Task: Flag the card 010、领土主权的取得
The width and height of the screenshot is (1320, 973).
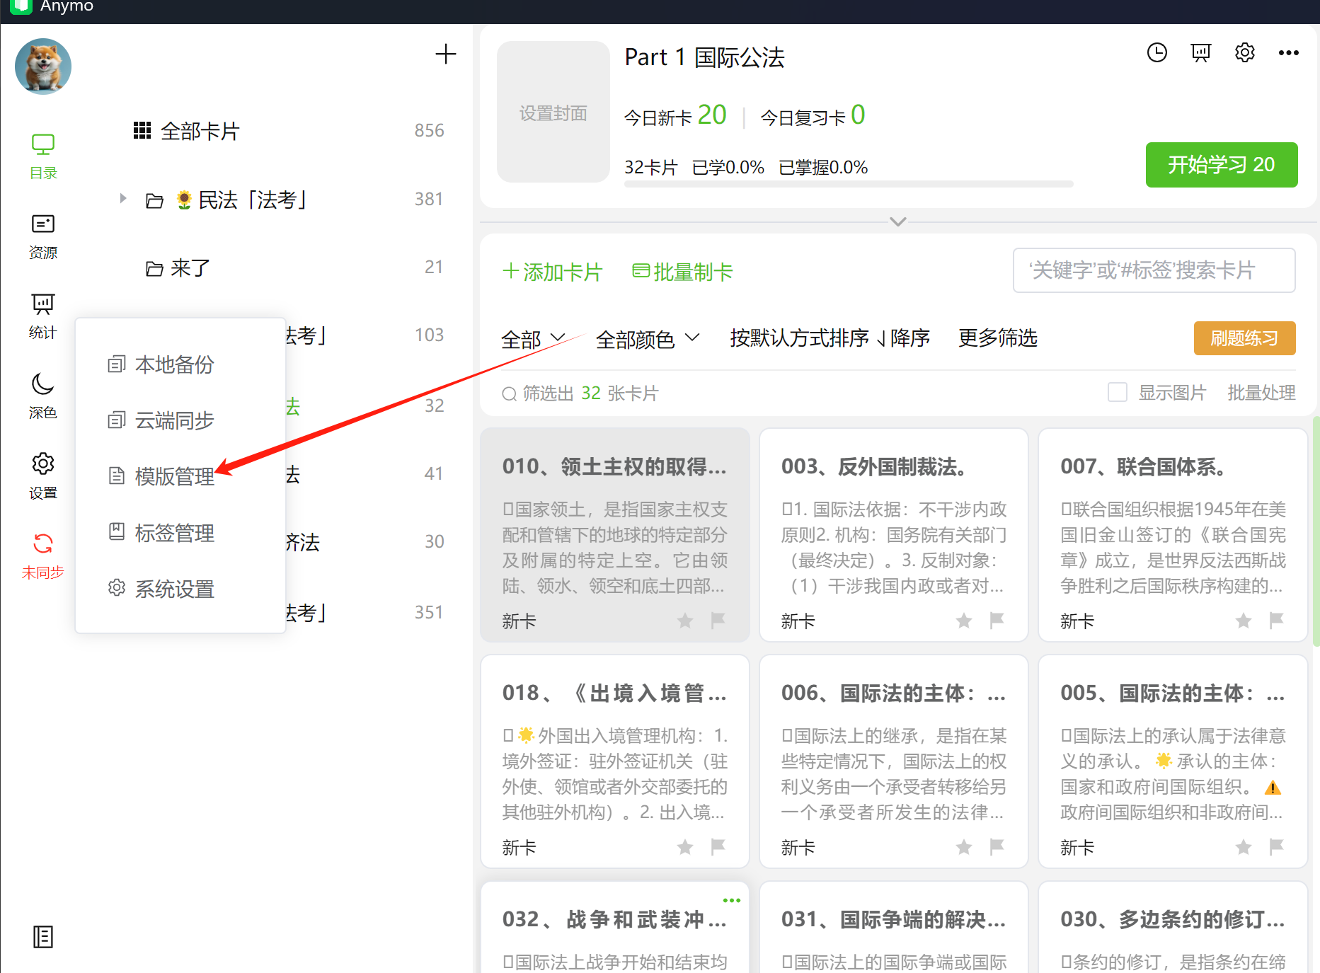Action: (718, 621)
